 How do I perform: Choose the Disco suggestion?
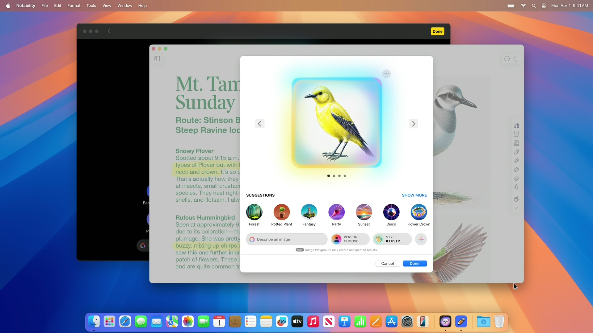391,212
